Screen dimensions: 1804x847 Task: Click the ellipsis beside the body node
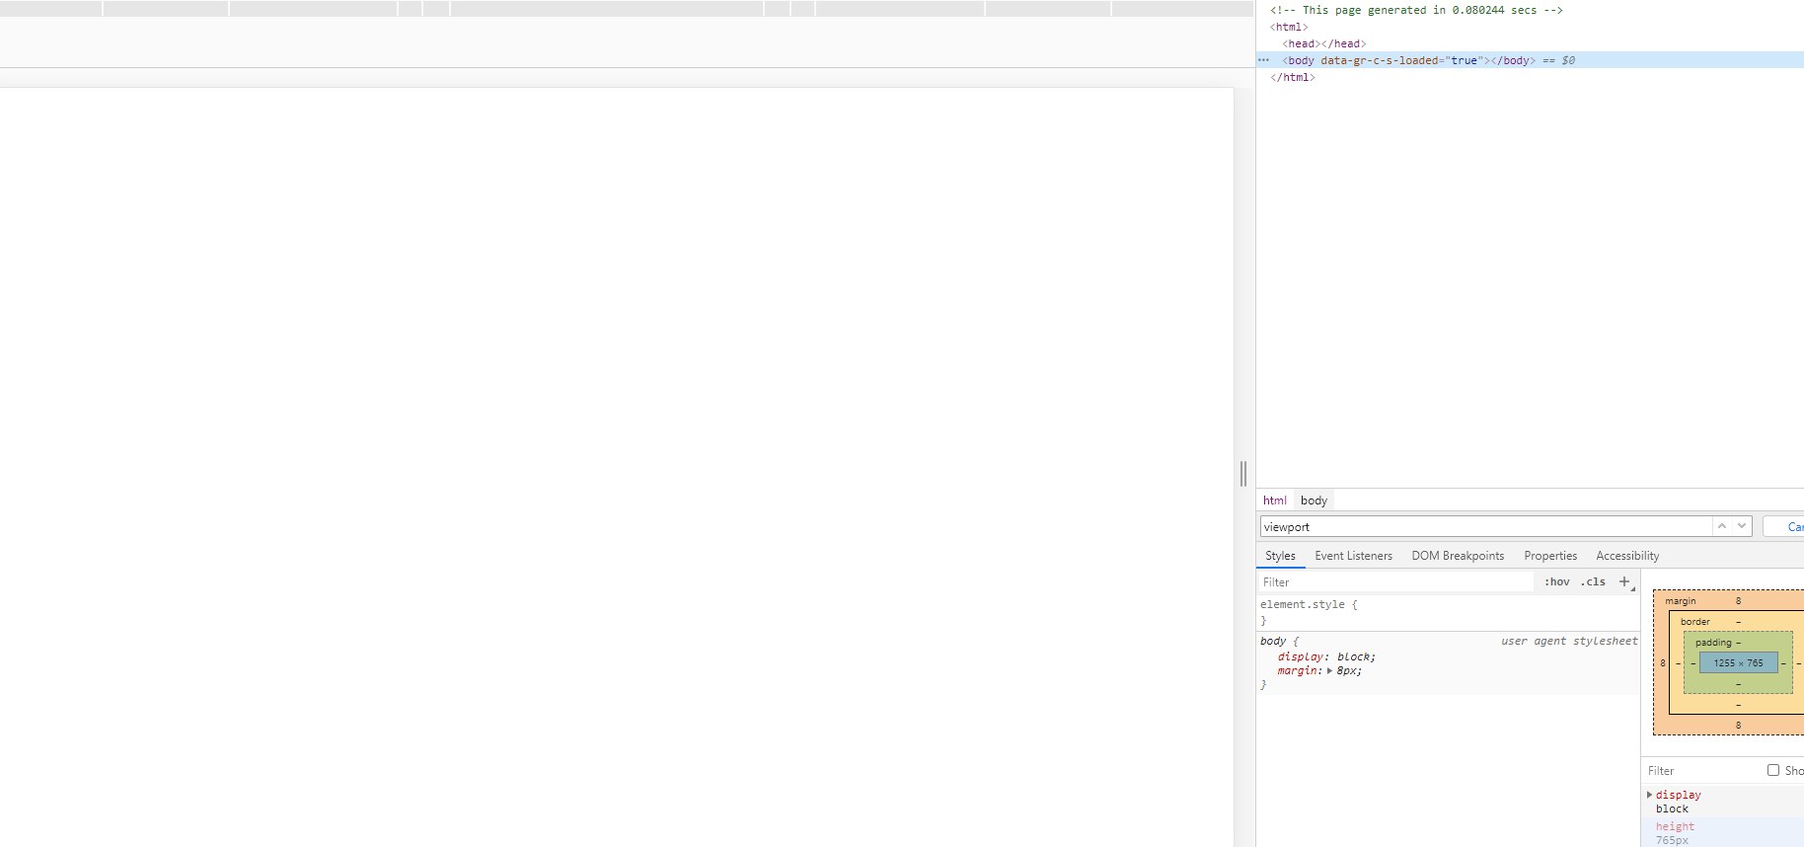tap(1263, 60)
